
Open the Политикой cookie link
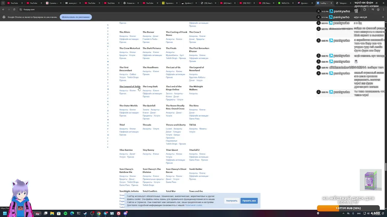pyautogui.click(x=193, y=205)
